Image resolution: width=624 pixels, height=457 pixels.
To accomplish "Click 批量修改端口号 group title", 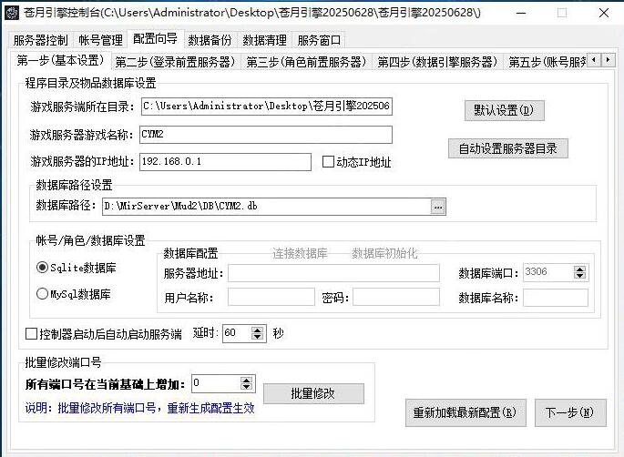I will [63, 362].
